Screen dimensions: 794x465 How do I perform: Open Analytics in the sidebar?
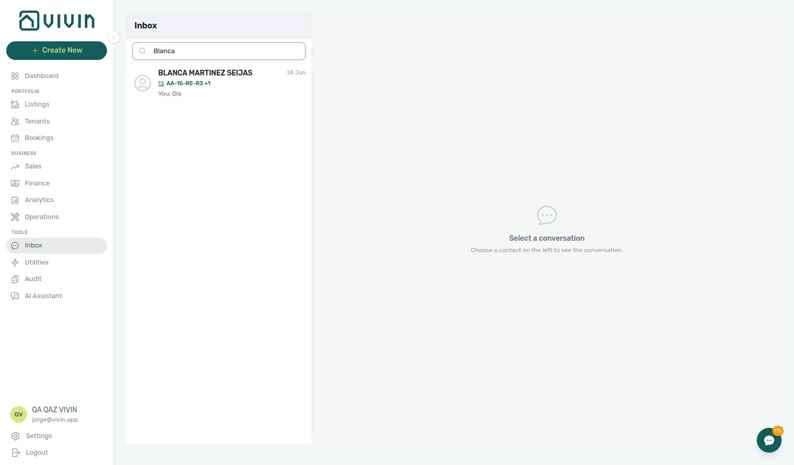tap(56, 200)
